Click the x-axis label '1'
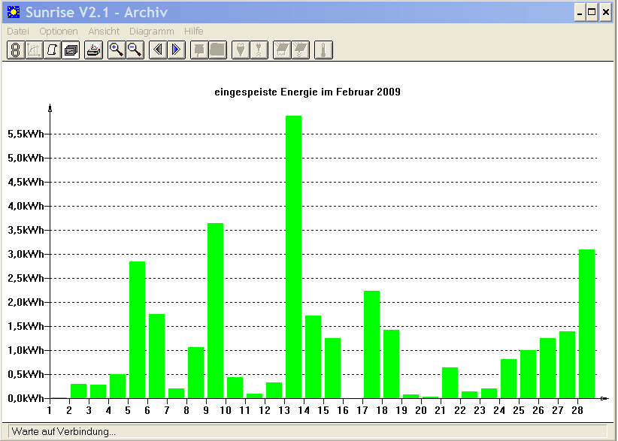This screenshot has width=618, height=441. pos(50,410)
